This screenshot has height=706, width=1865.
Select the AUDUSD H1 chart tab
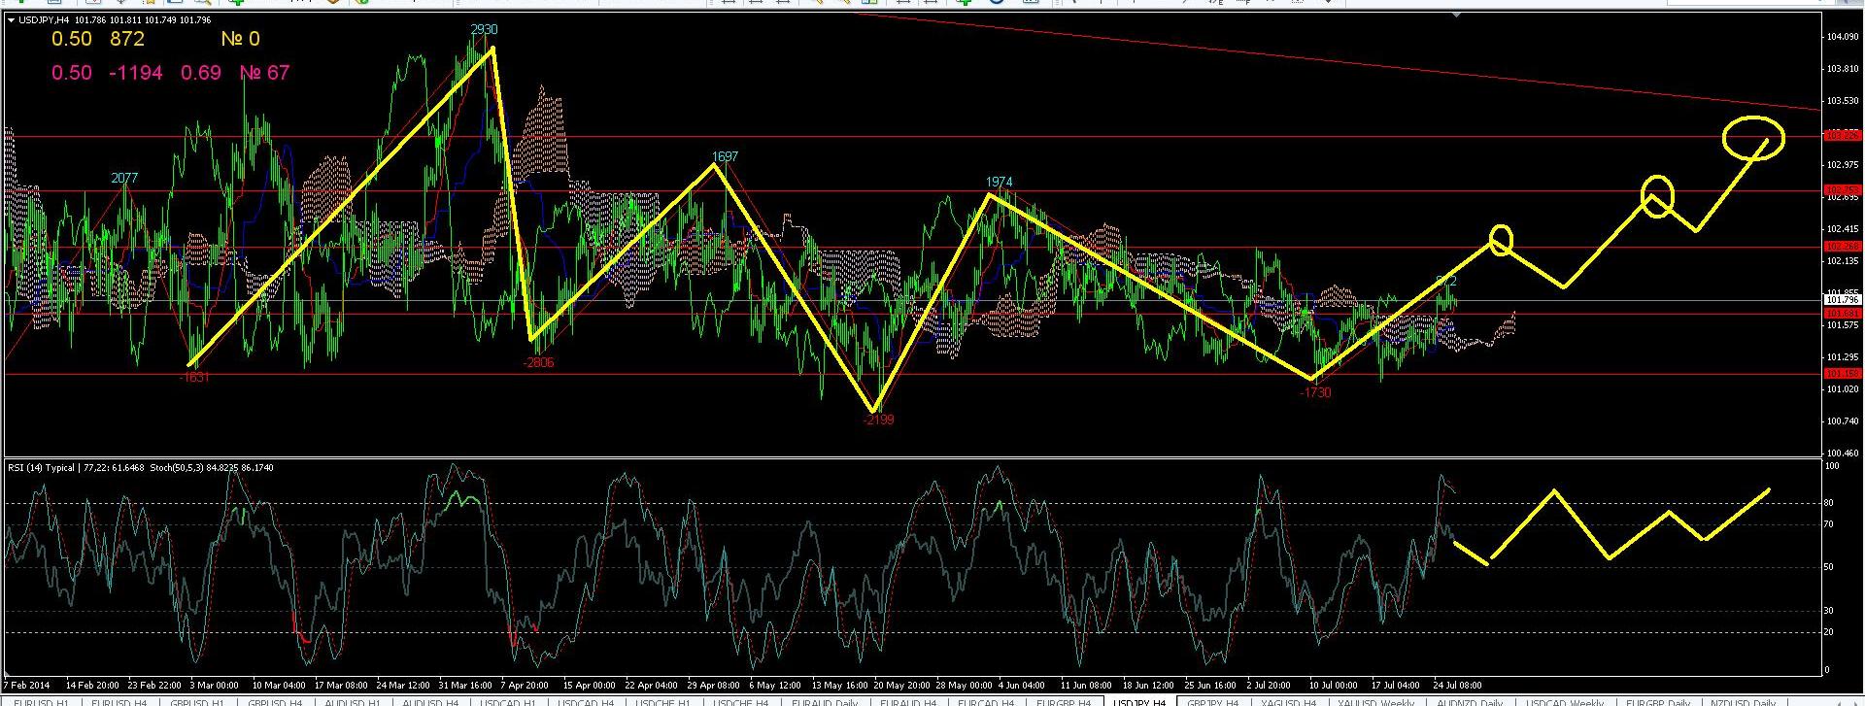352,701
